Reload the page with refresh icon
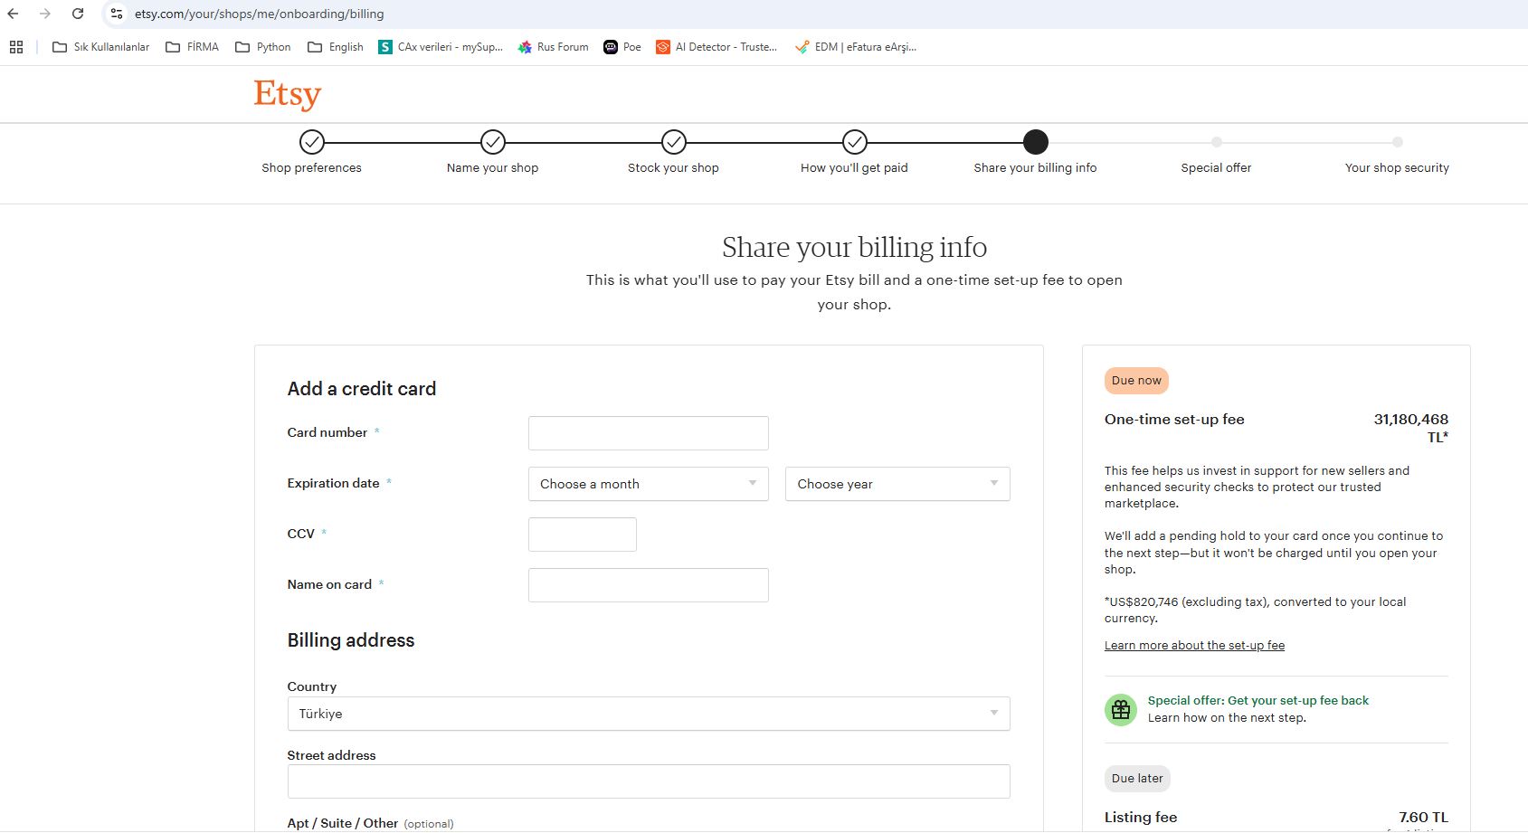 (x=78, y=14)
